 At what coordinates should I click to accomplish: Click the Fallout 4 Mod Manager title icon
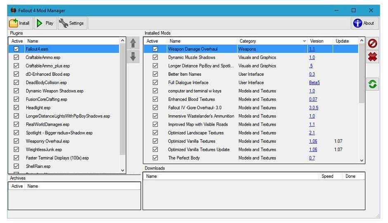coord(13,10)
